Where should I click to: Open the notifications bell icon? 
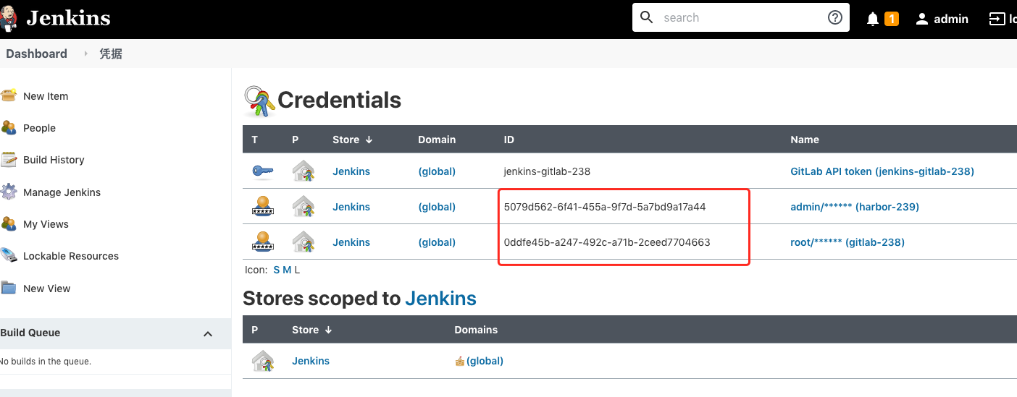click(873, 20)
